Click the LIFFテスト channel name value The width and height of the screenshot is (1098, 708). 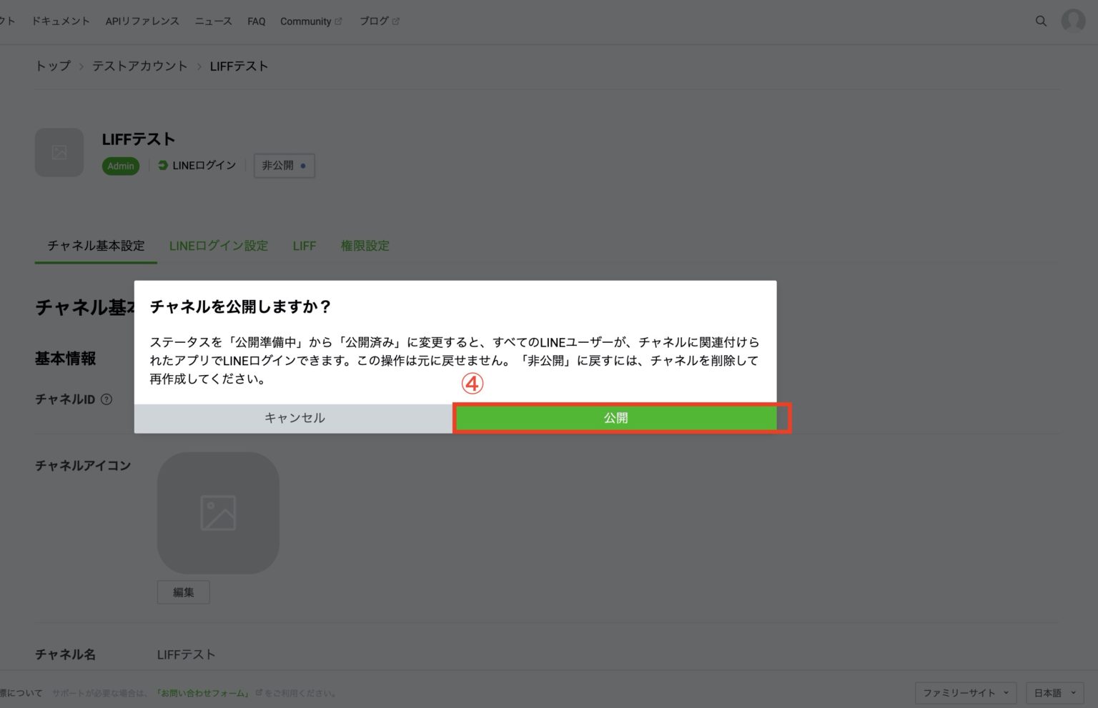186,654
